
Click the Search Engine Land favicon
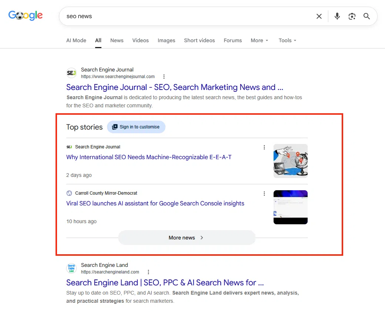pyautogui.click(x=71, y=268)
